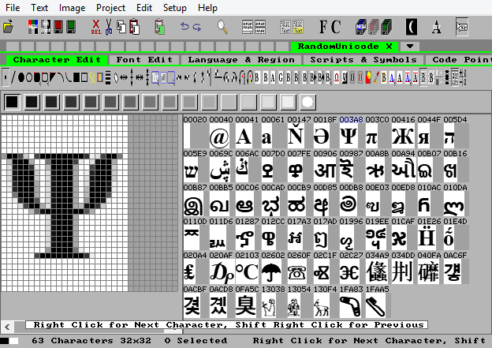Select the umbrella glyph 02602

point(271,272)
